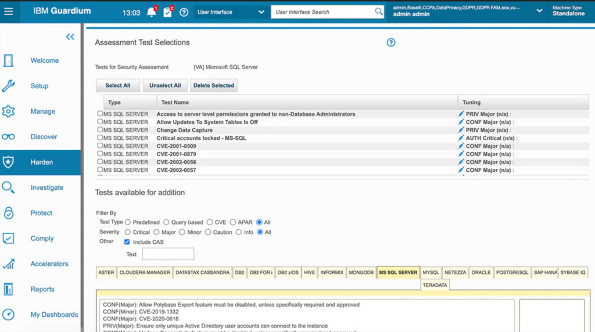Select Predefined test type radio
This screenshot has width=595, height=332.
(127, 222)
